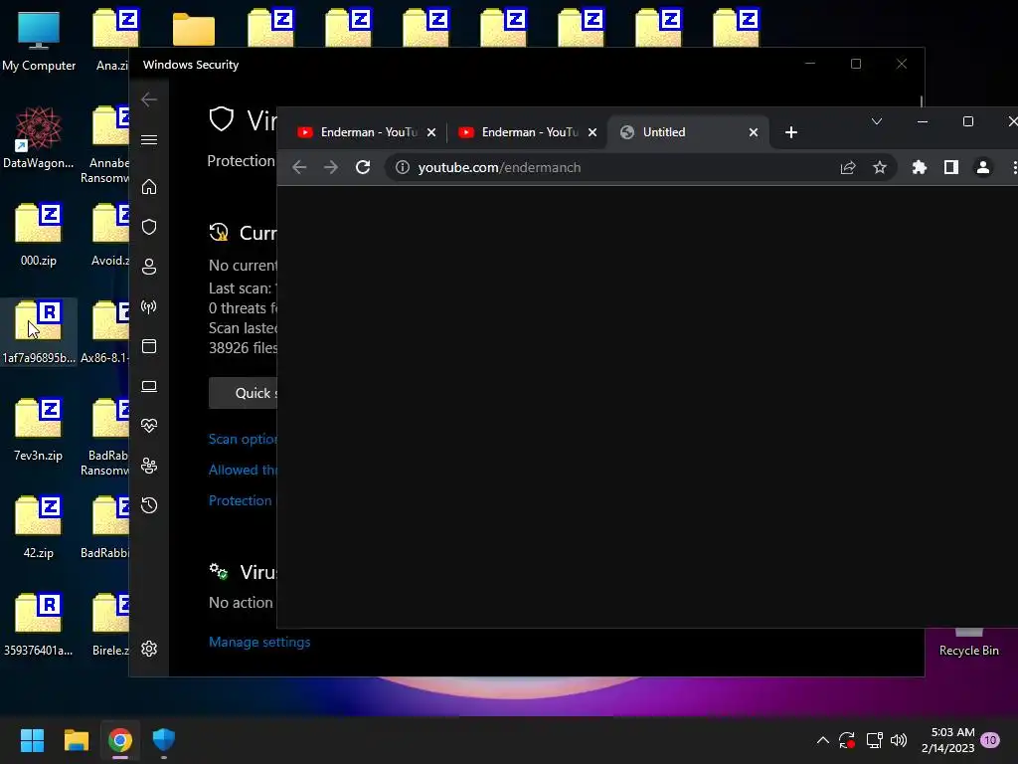Open notification badge showing 10
The image size is (1018, 764).
click(x=990, y=740)
